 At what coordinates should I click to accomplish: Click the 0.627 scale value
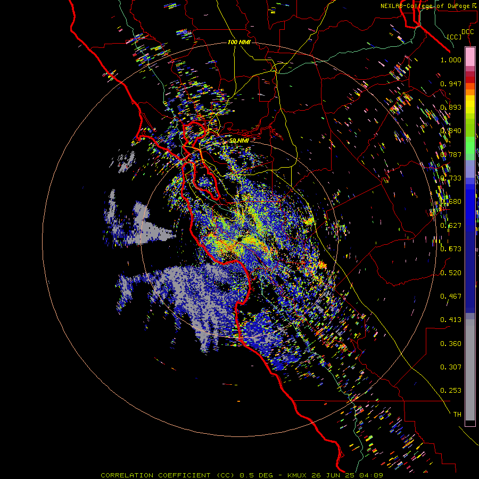coord(451,225)
